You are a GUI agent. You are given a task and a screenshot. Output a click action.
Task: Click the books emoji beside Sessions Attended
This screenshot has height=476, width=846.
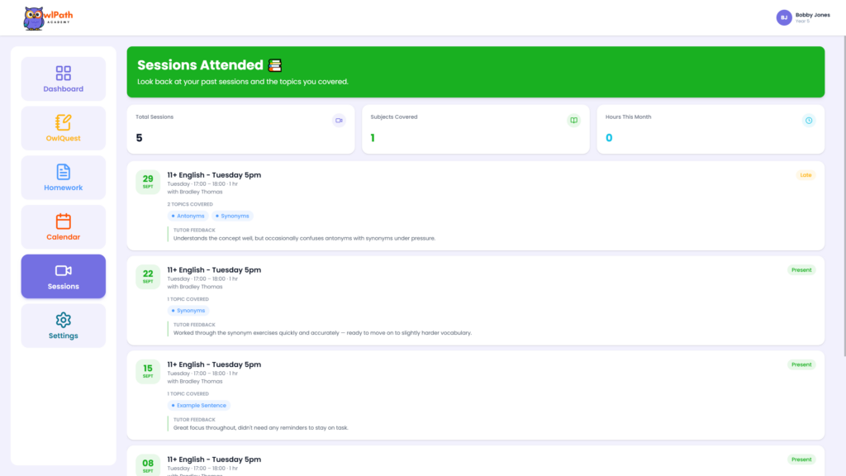(x=275, y=65)
